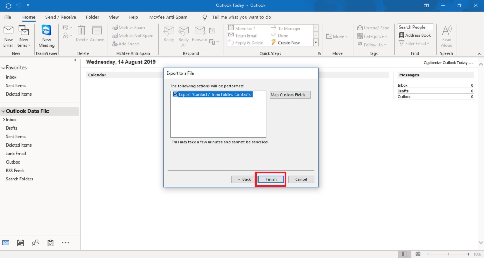The width and height of the screenshot is (484, 258).
Task: Open the RSS Feeds folder
Action: tap(15, 171)
